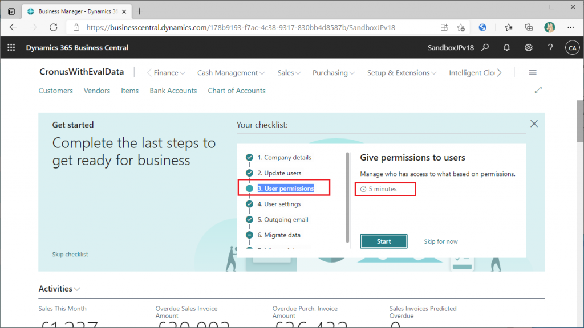Select checklist step 2. Update users
Image resolution: width=584 pixels, height=328 pixels.
pyautogui.click(x=279, y=173)
